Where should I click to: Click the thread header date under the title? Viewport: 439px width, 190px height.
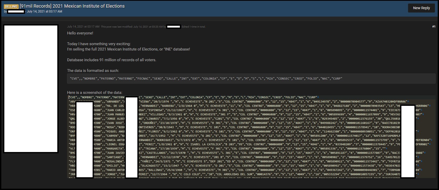coord(45,11)
